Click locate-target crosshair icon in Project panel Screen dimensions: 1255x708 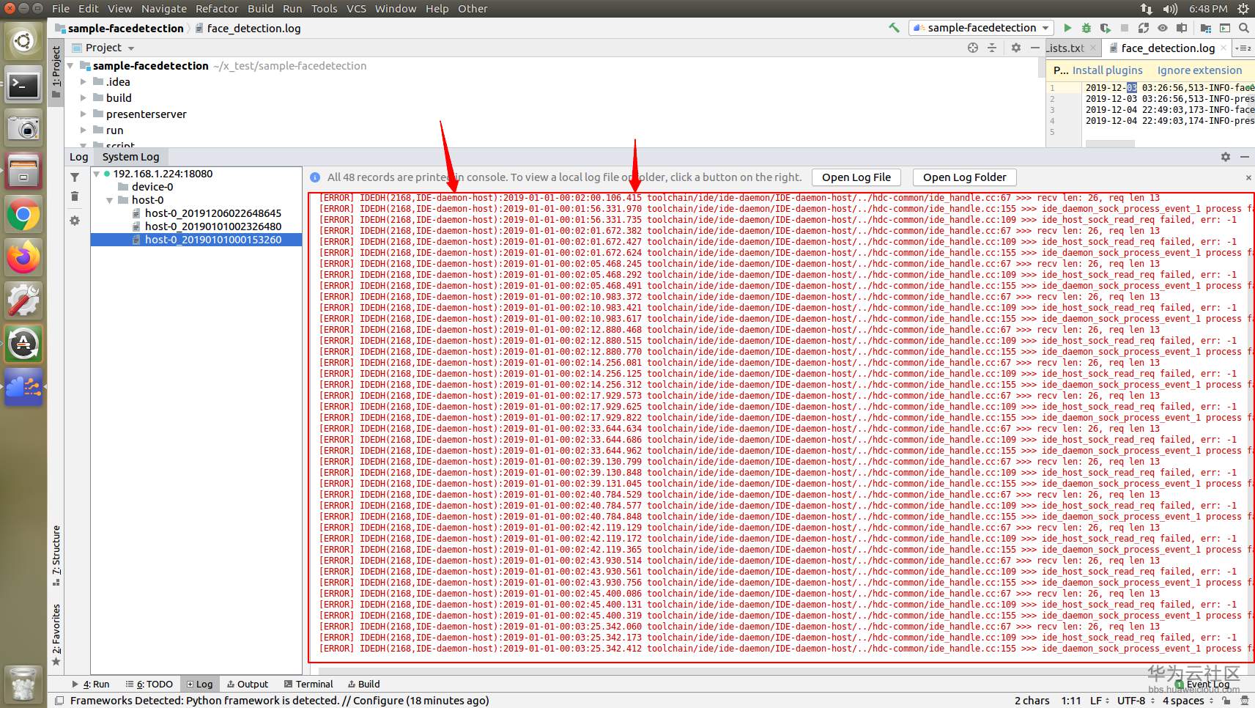click(x=973, y=48)
